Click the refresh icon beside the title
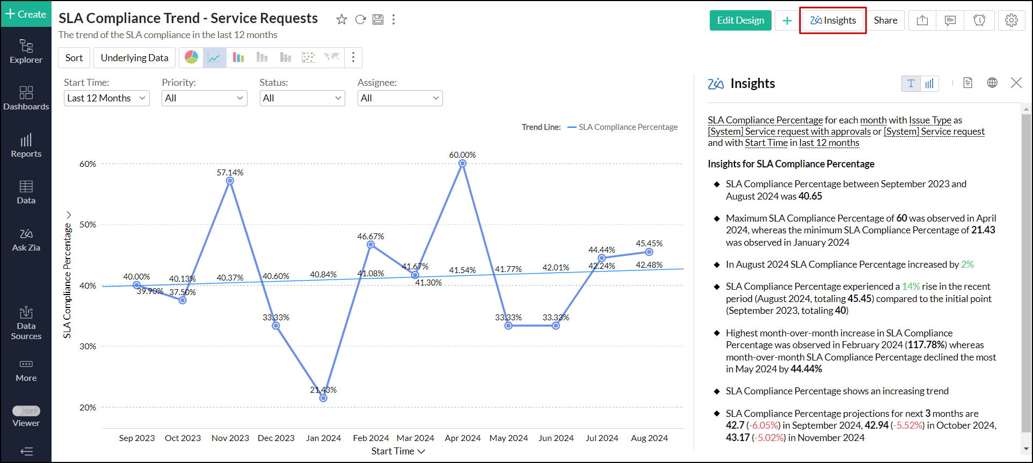The height and width of the screenshot is (463, 1033). pos(360,20)
